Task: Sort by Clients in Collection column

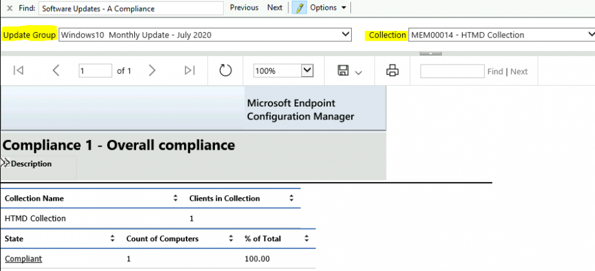Action: pyautogui.click(x=291, y=198)
